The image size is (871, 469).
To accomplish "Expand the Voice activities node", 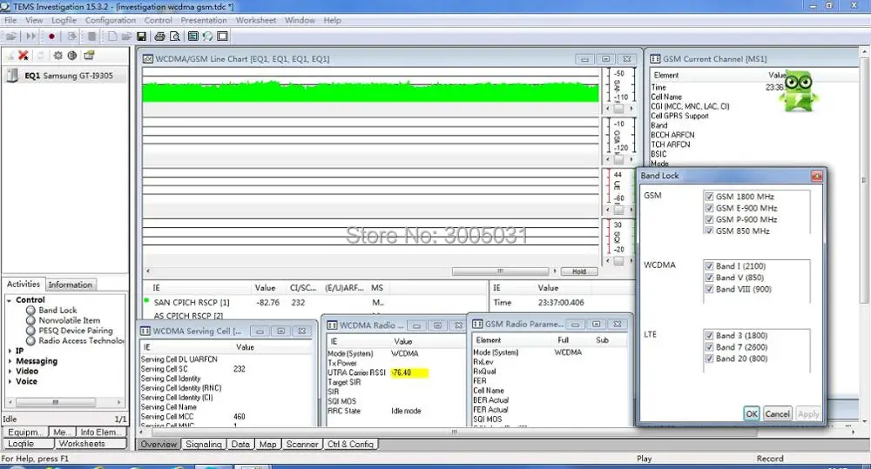I will click(x=10, y=381).
